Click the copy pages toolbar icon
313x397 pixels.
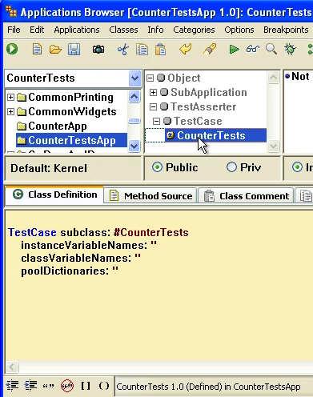142,50
